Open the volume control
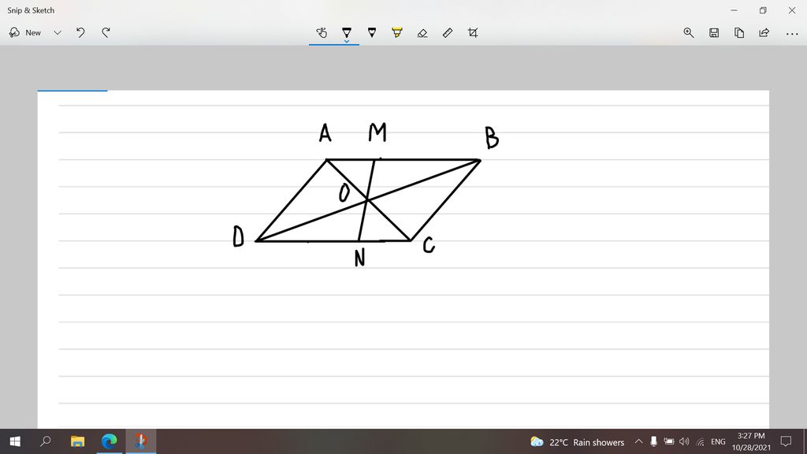This screenshot has width=807, height=454. [684, 441]
